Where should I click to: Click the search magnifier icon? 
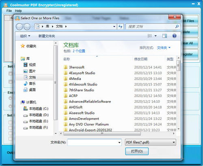click(177, 26)
